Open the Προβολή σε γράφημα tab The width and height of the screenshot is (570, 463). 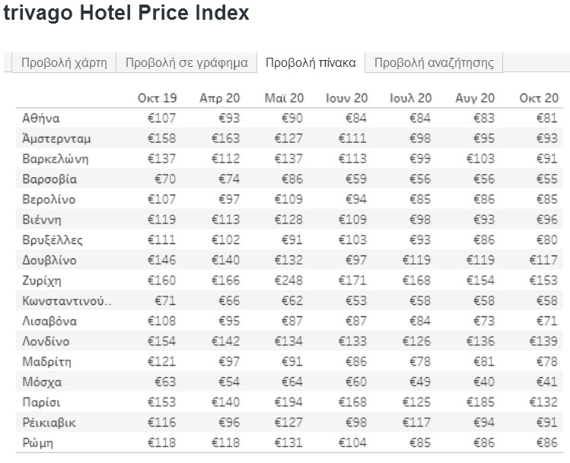(x=186, y=62)
